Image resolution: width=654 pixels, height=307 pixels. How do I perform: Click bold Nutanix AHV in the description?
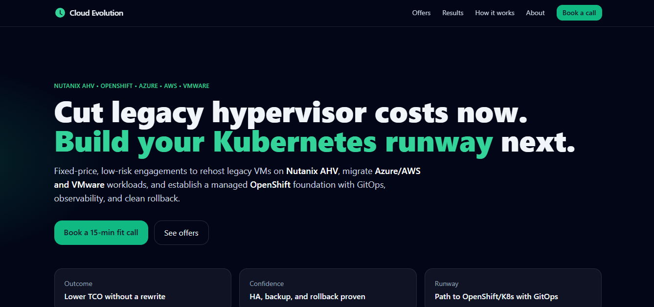point(312,171)
